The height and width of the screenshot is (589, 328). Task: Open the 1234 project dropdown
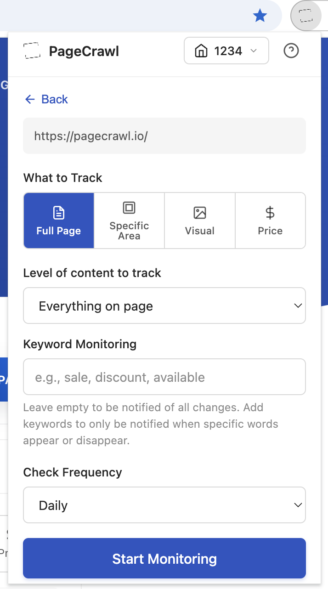point(226,51)
